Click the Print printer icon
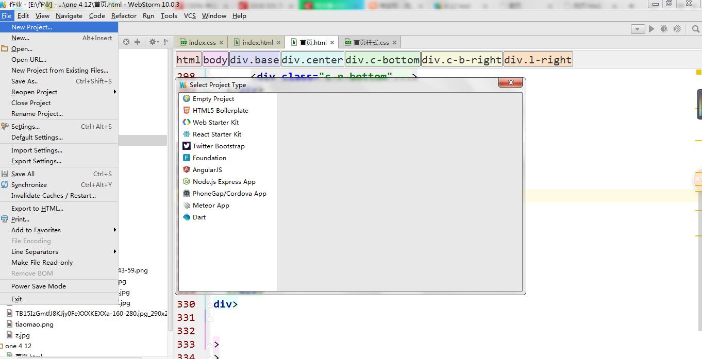Screen dimensions: 702x359 5,219
